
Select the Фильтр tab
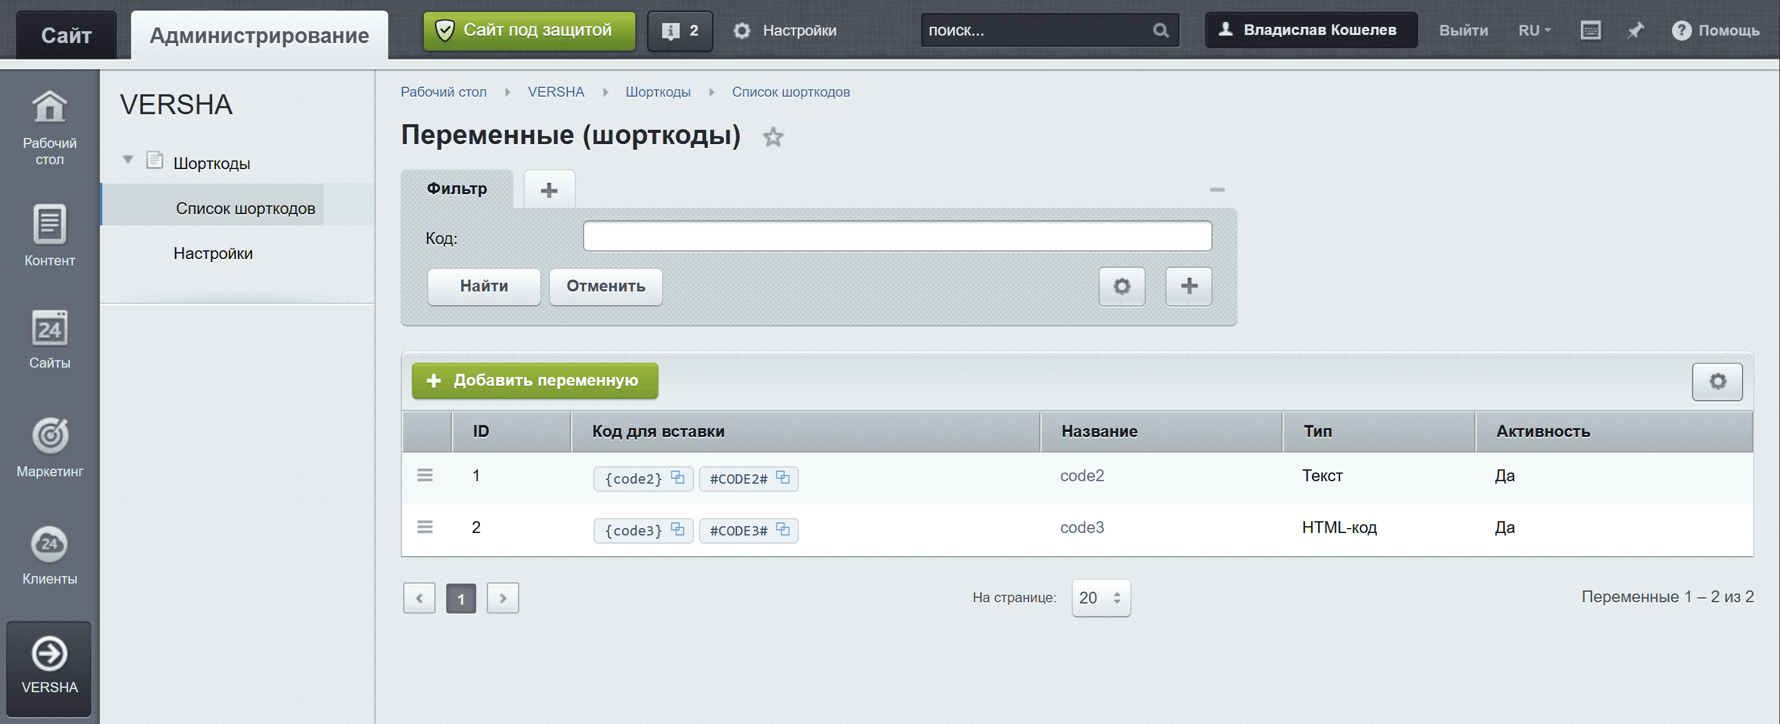[x=457, y=188]
